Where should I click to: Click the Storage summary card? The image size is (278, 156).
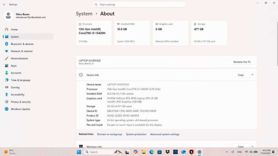209,33
